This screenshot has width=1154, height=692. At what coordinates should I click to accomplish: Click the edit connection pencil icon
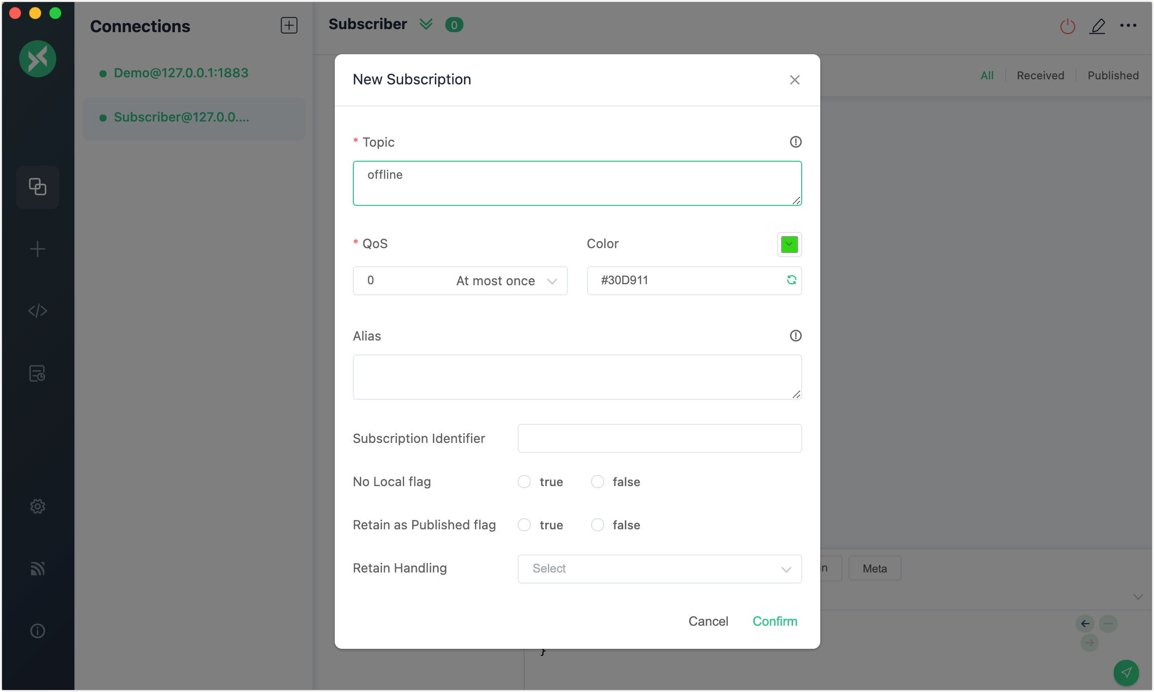[x=1097, y=26]
